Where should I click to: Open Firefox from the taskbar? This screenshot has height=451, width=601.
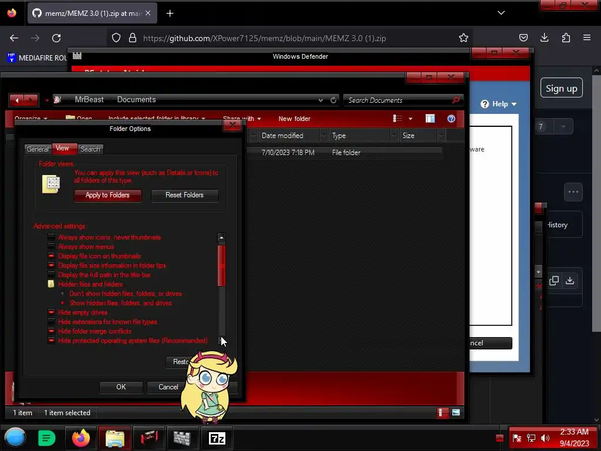[x=81, y=438]
